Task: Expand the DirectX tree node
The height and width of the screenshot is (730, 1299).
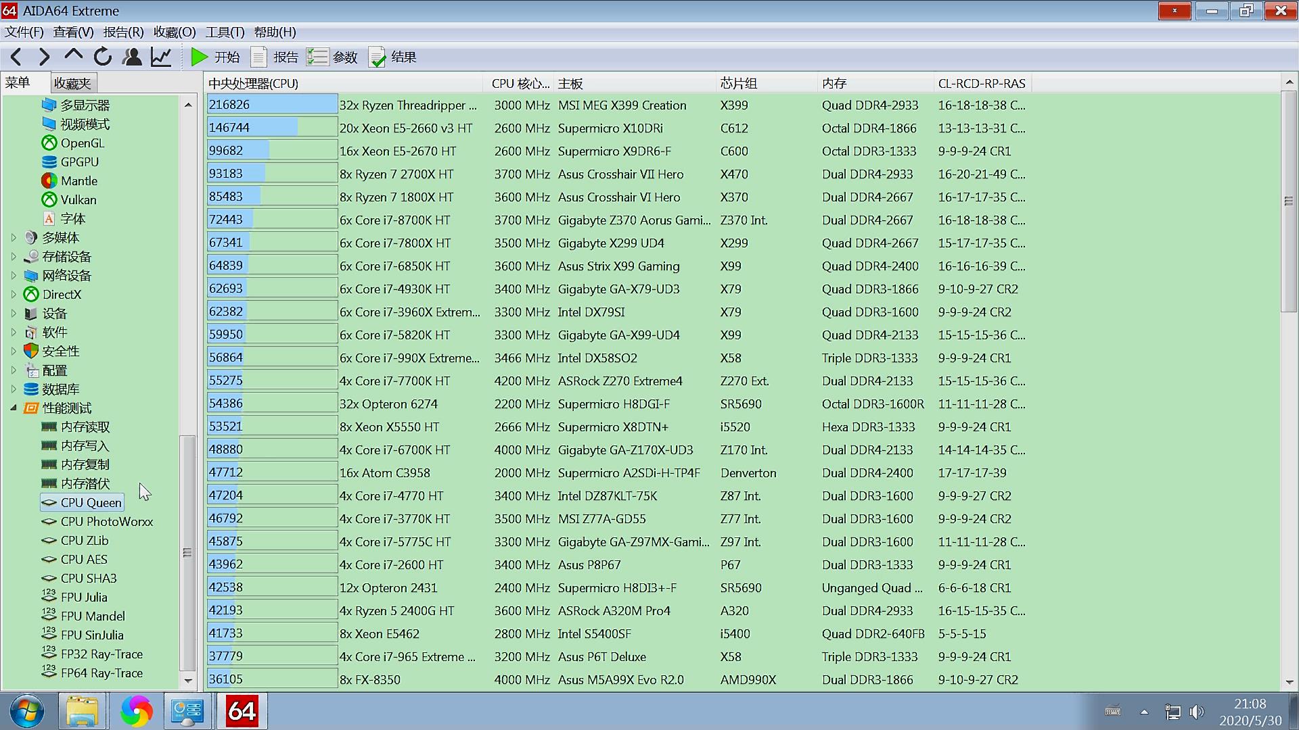Action: coord(14,295)
